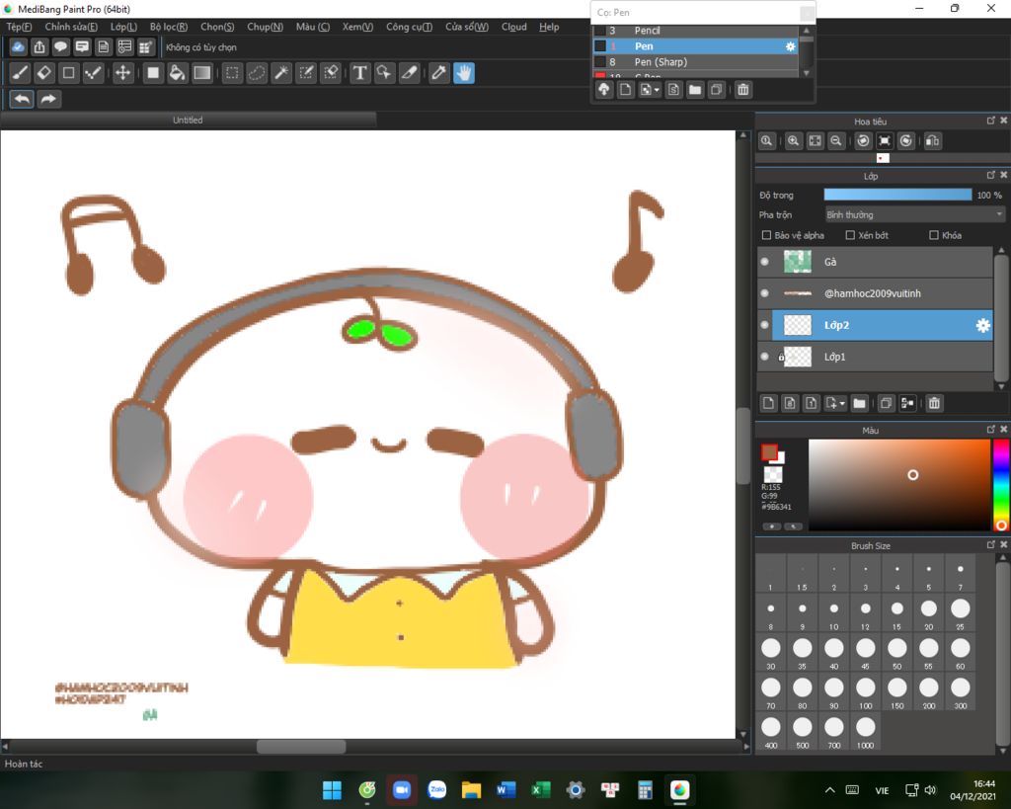Enable the Bảo vệ alpha checkbox
1011x809 pixels.
coord(766,235)
